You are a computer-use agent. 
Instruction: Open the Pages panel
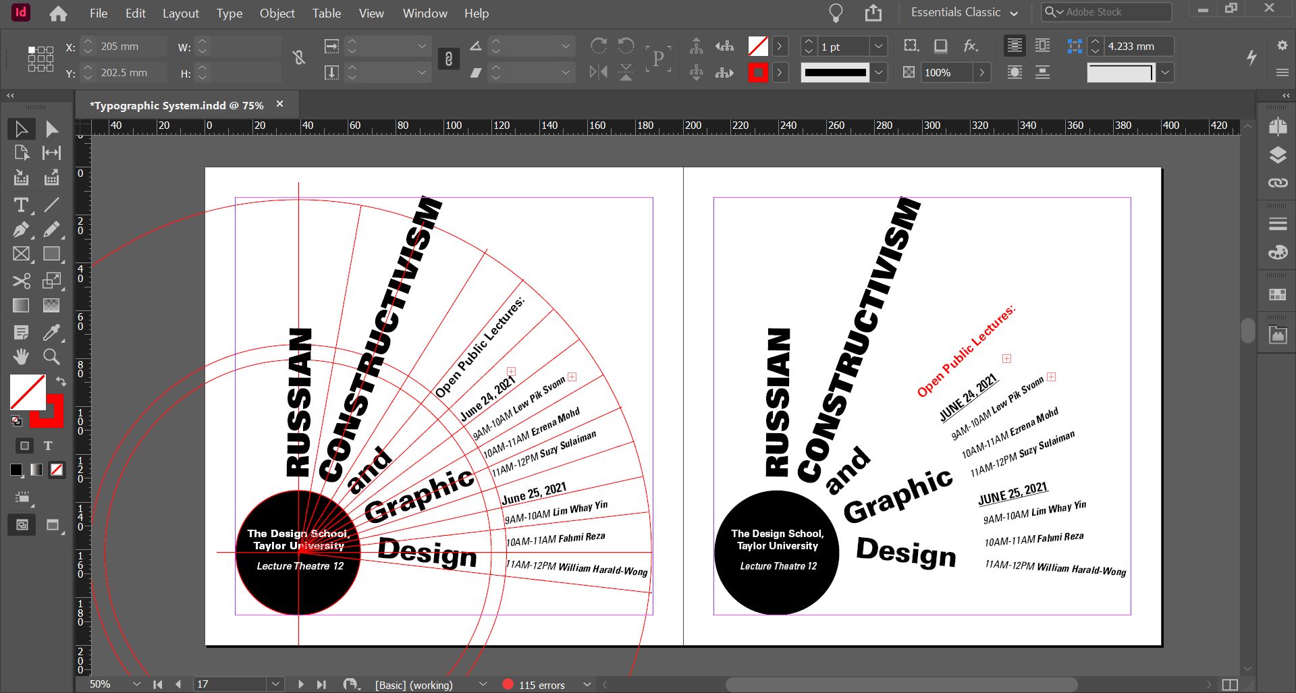pos(1276,128)
